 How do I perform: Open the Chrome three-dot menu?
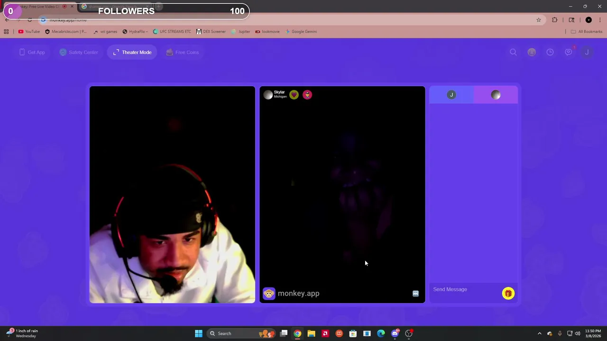tap(600, 20)
